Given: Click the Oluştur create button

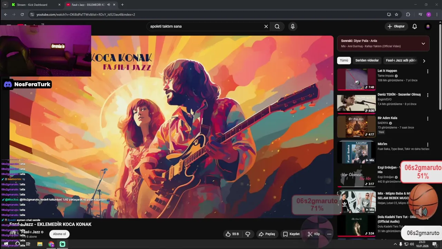Looking at the screenshot, I should click(396, 26).
